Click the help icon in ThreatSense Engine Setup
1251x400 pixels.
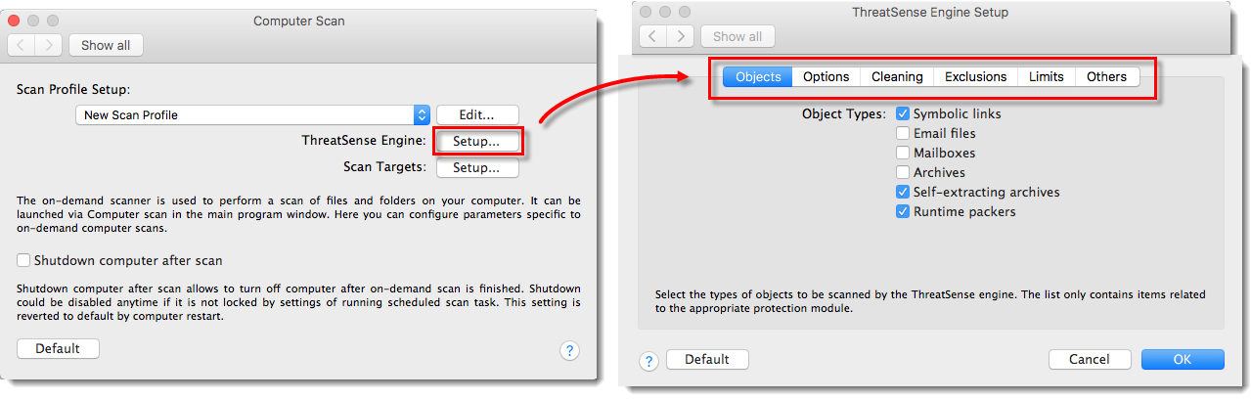pos(649,360)
